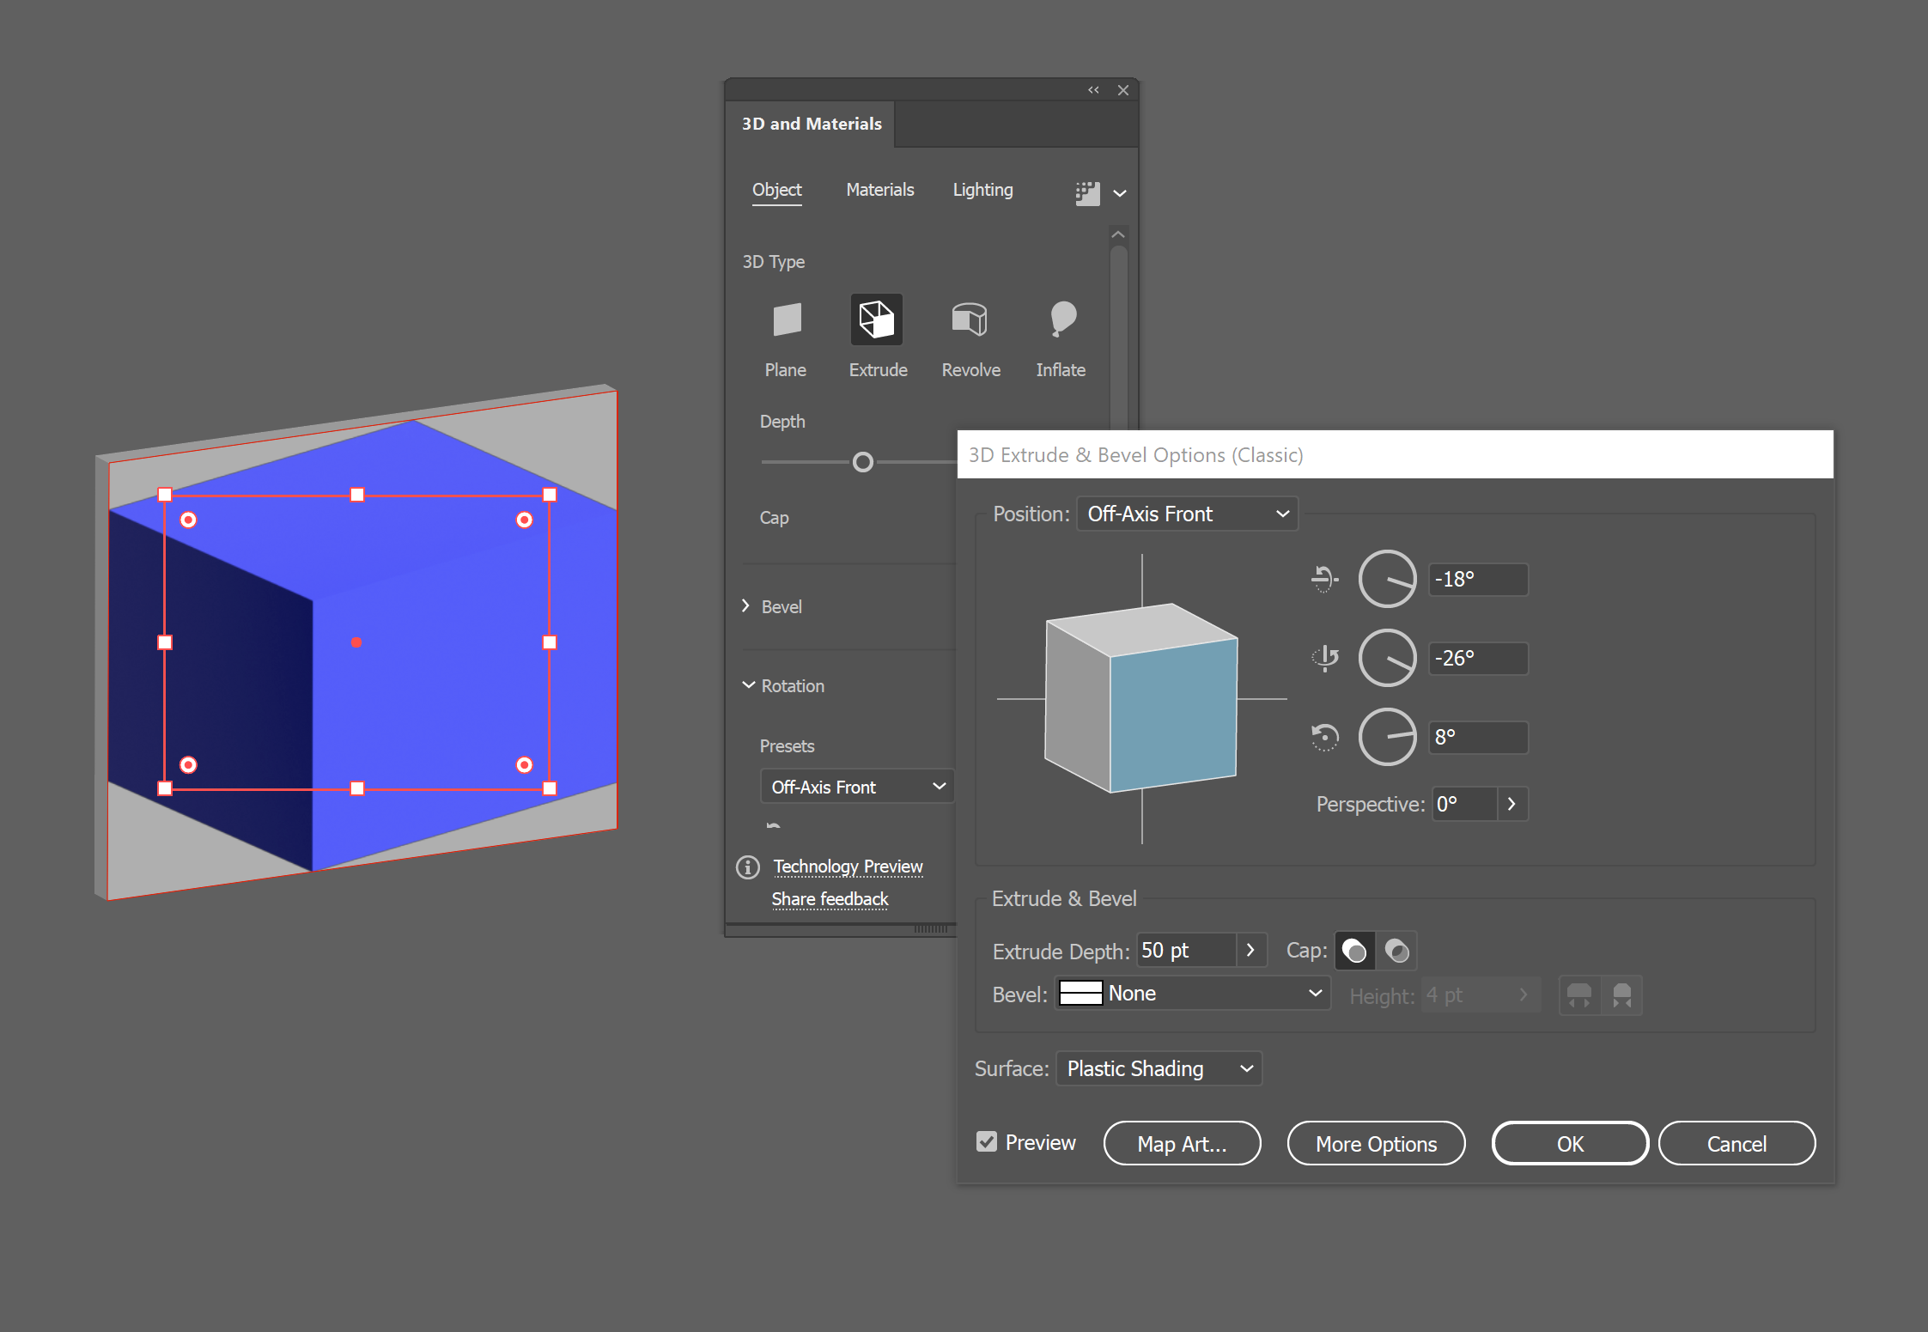Screen dimensions: 1928x1332
Task: Switch to the Lighting tab
Action: (982, 190)
